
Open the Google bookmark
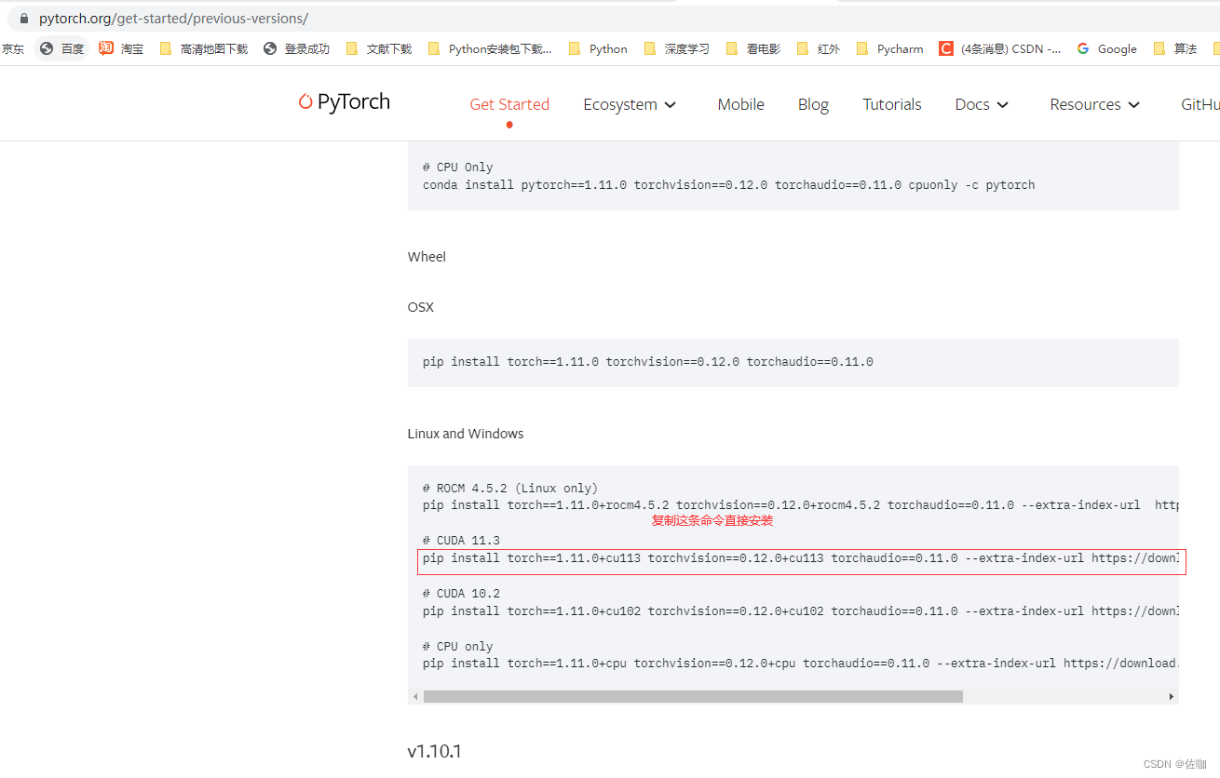click(1106, 48)
